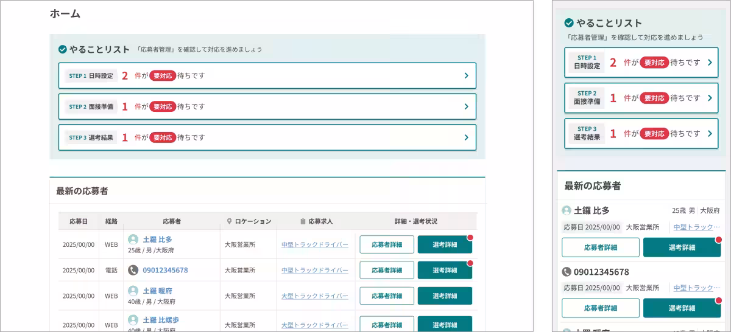The image size is (731, 332).
Task: Click the 経路 column header
Action: pyautogui.click(x=111, y=221)
